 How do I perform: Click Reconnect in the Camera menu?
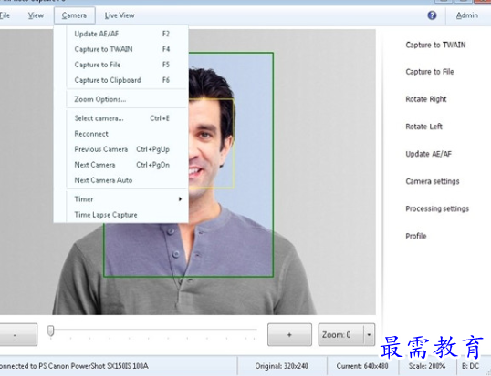pos(121,134)
